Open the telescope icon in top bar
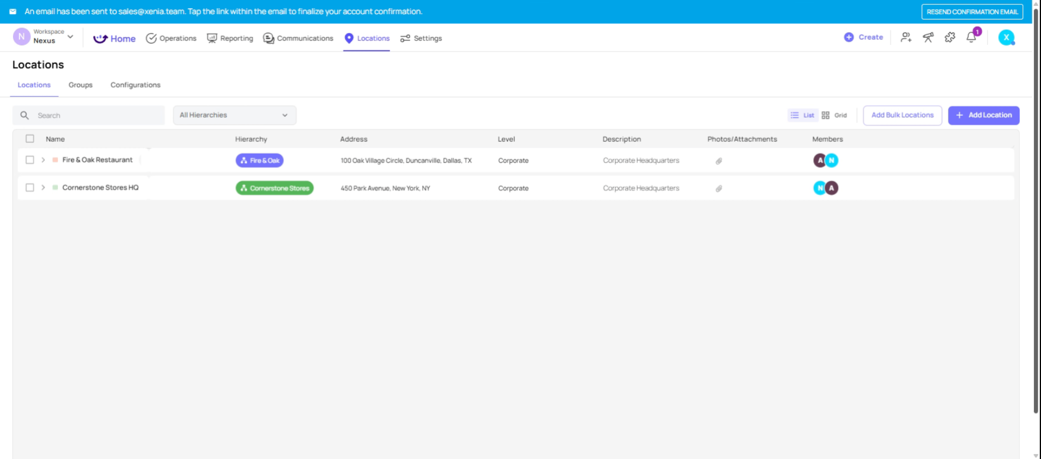The height and width of the screenshot is (459, 1041). pyautogui.click(x=928, y=37)
